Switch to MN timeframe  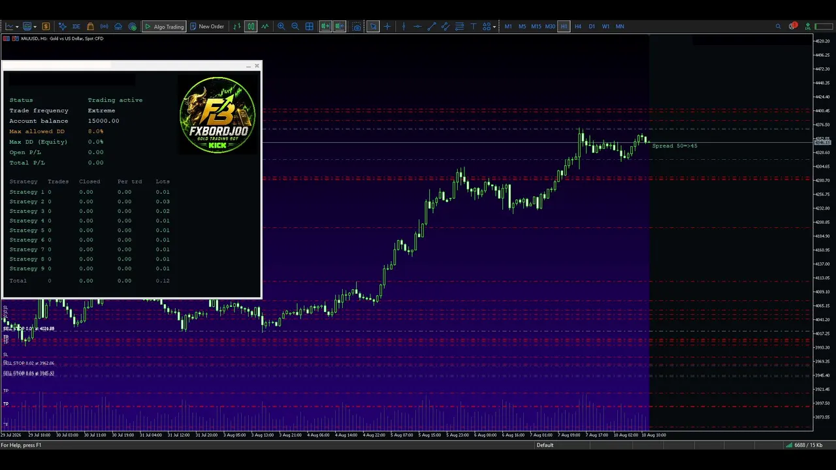620,26
